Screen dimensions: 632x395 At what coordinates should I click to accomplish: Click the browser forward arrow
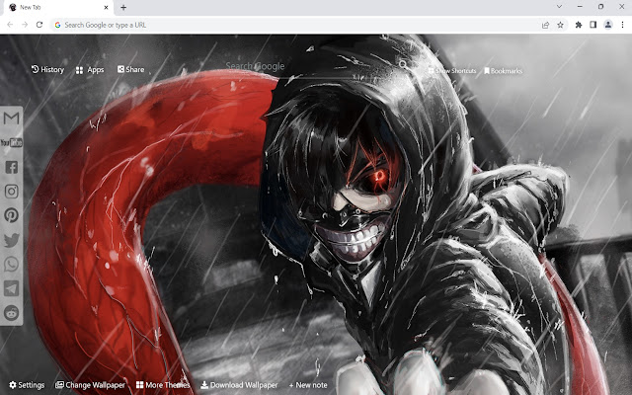pyautogui.click(x=25, y=25)
